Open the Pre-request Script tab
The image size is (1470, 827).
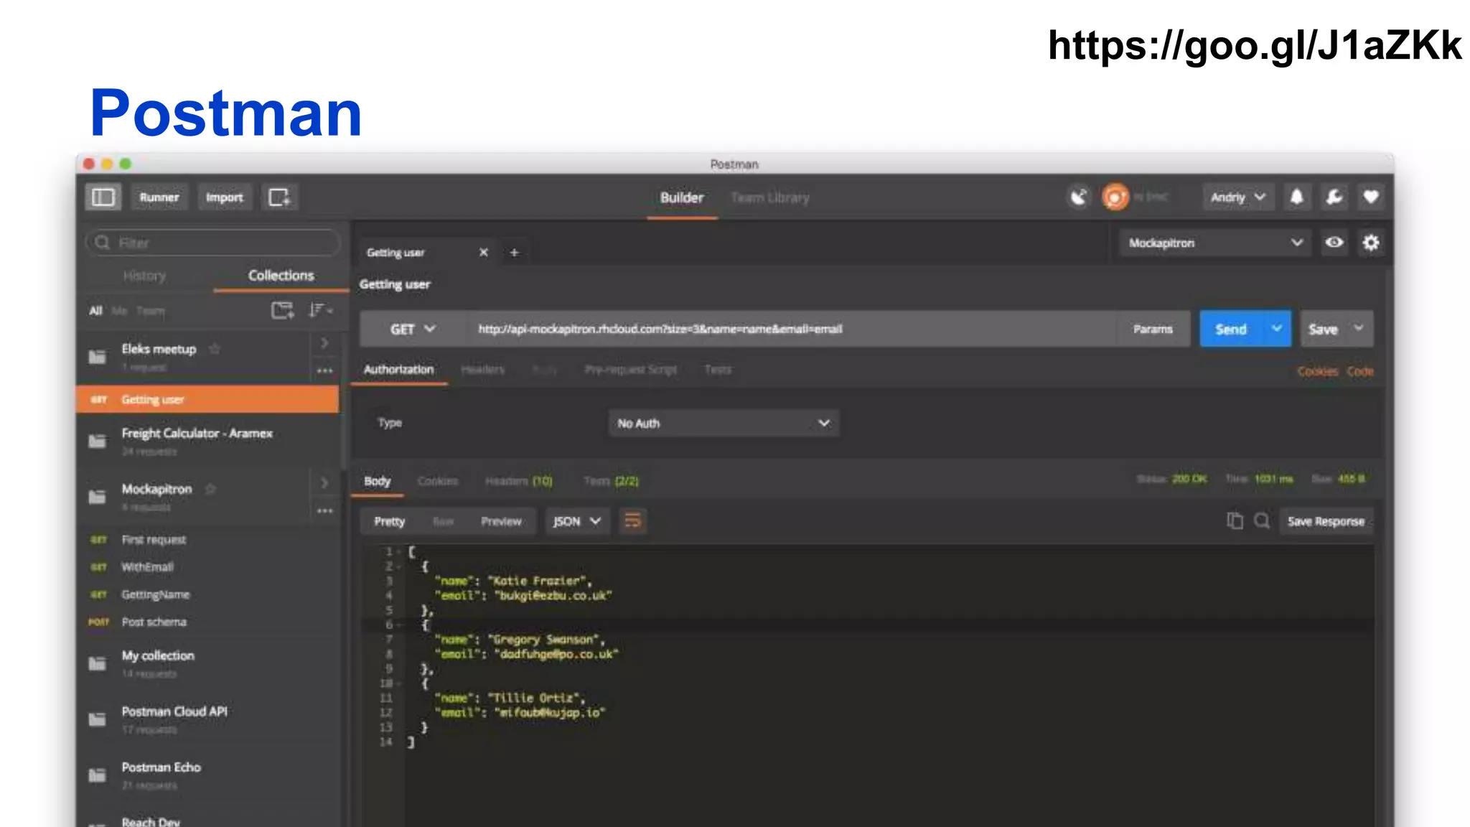pos(631,369)
